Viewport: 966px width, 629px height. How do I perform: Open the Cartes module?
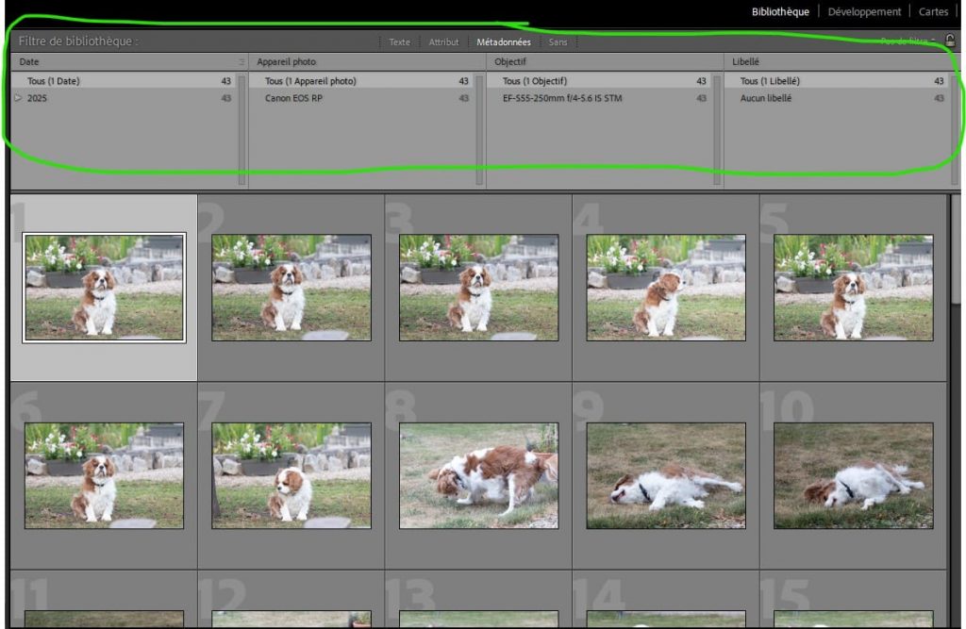coord(933,11)
